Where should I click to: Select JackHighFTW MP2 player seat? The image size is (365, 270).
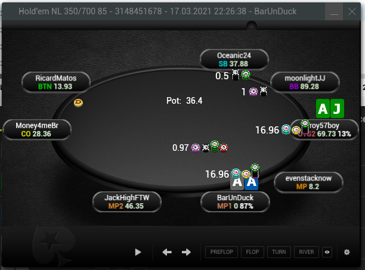click(x=127, y=202)
